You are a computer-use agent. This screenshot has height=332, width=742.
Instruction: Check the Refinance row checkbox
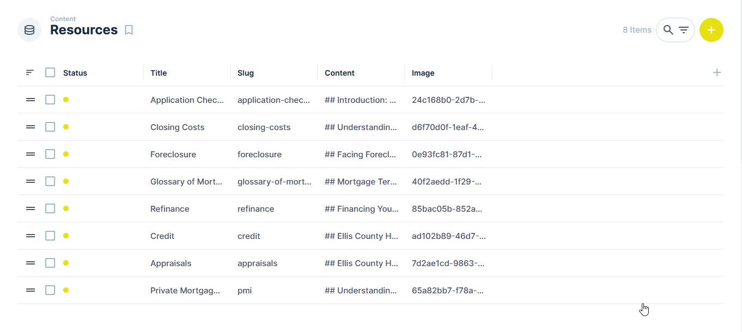tap(50, 208)
